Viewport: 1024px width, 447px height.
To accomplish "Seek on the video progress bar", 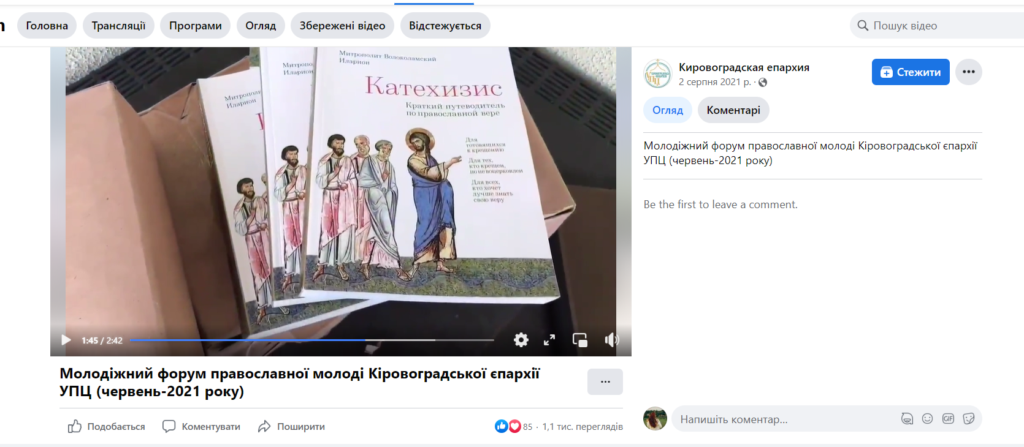I will tap(311, 340).
